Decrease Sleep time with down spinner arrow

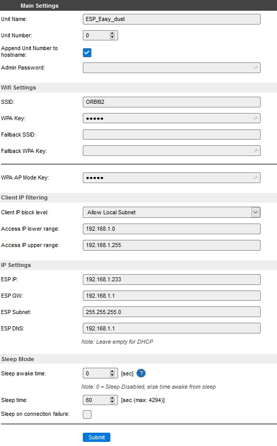pyautogui.click(x=112, y=402)
